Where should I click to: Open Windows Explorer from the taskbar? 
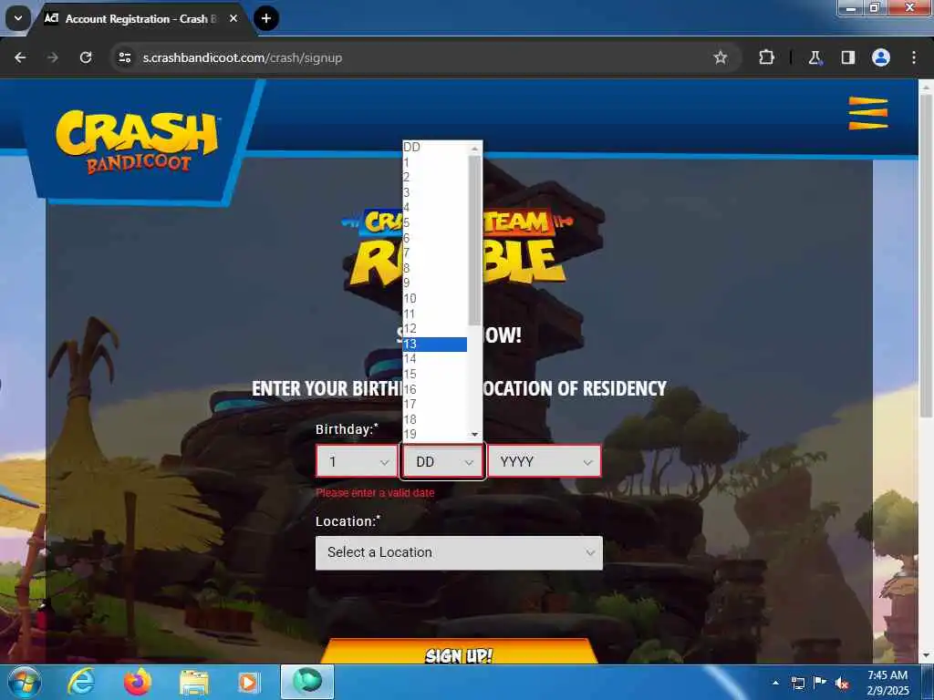point(193,683)
